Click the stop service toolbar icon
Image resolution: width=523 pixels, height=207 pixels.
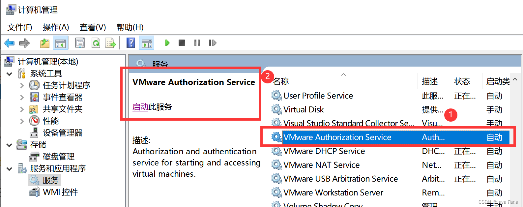182,43
